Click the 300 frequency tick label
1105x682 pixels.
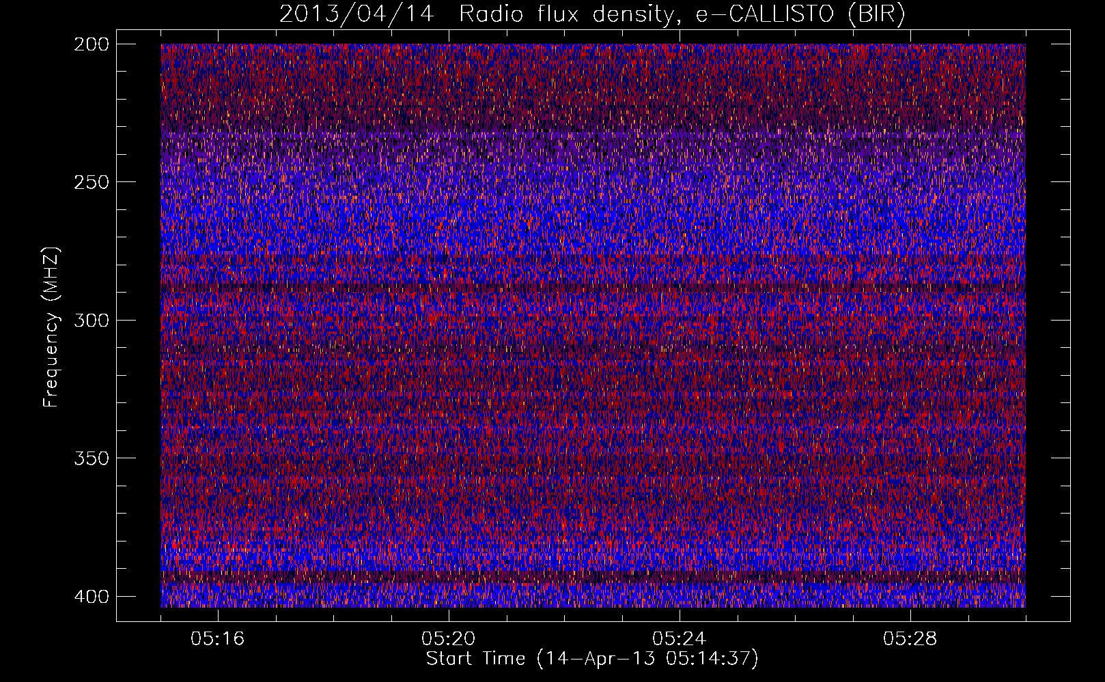91,320
